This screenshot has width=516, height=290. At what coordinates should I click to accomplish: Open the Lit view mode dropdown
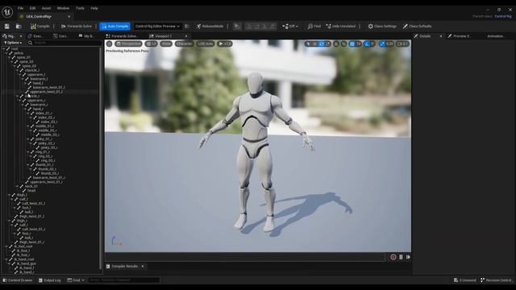(152, 43)
